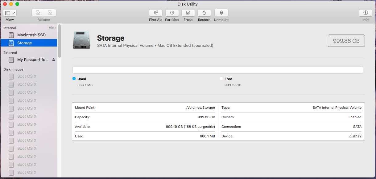376x179 pixels.
Task: Eject the My Passport drive
Action: [53, 59]
